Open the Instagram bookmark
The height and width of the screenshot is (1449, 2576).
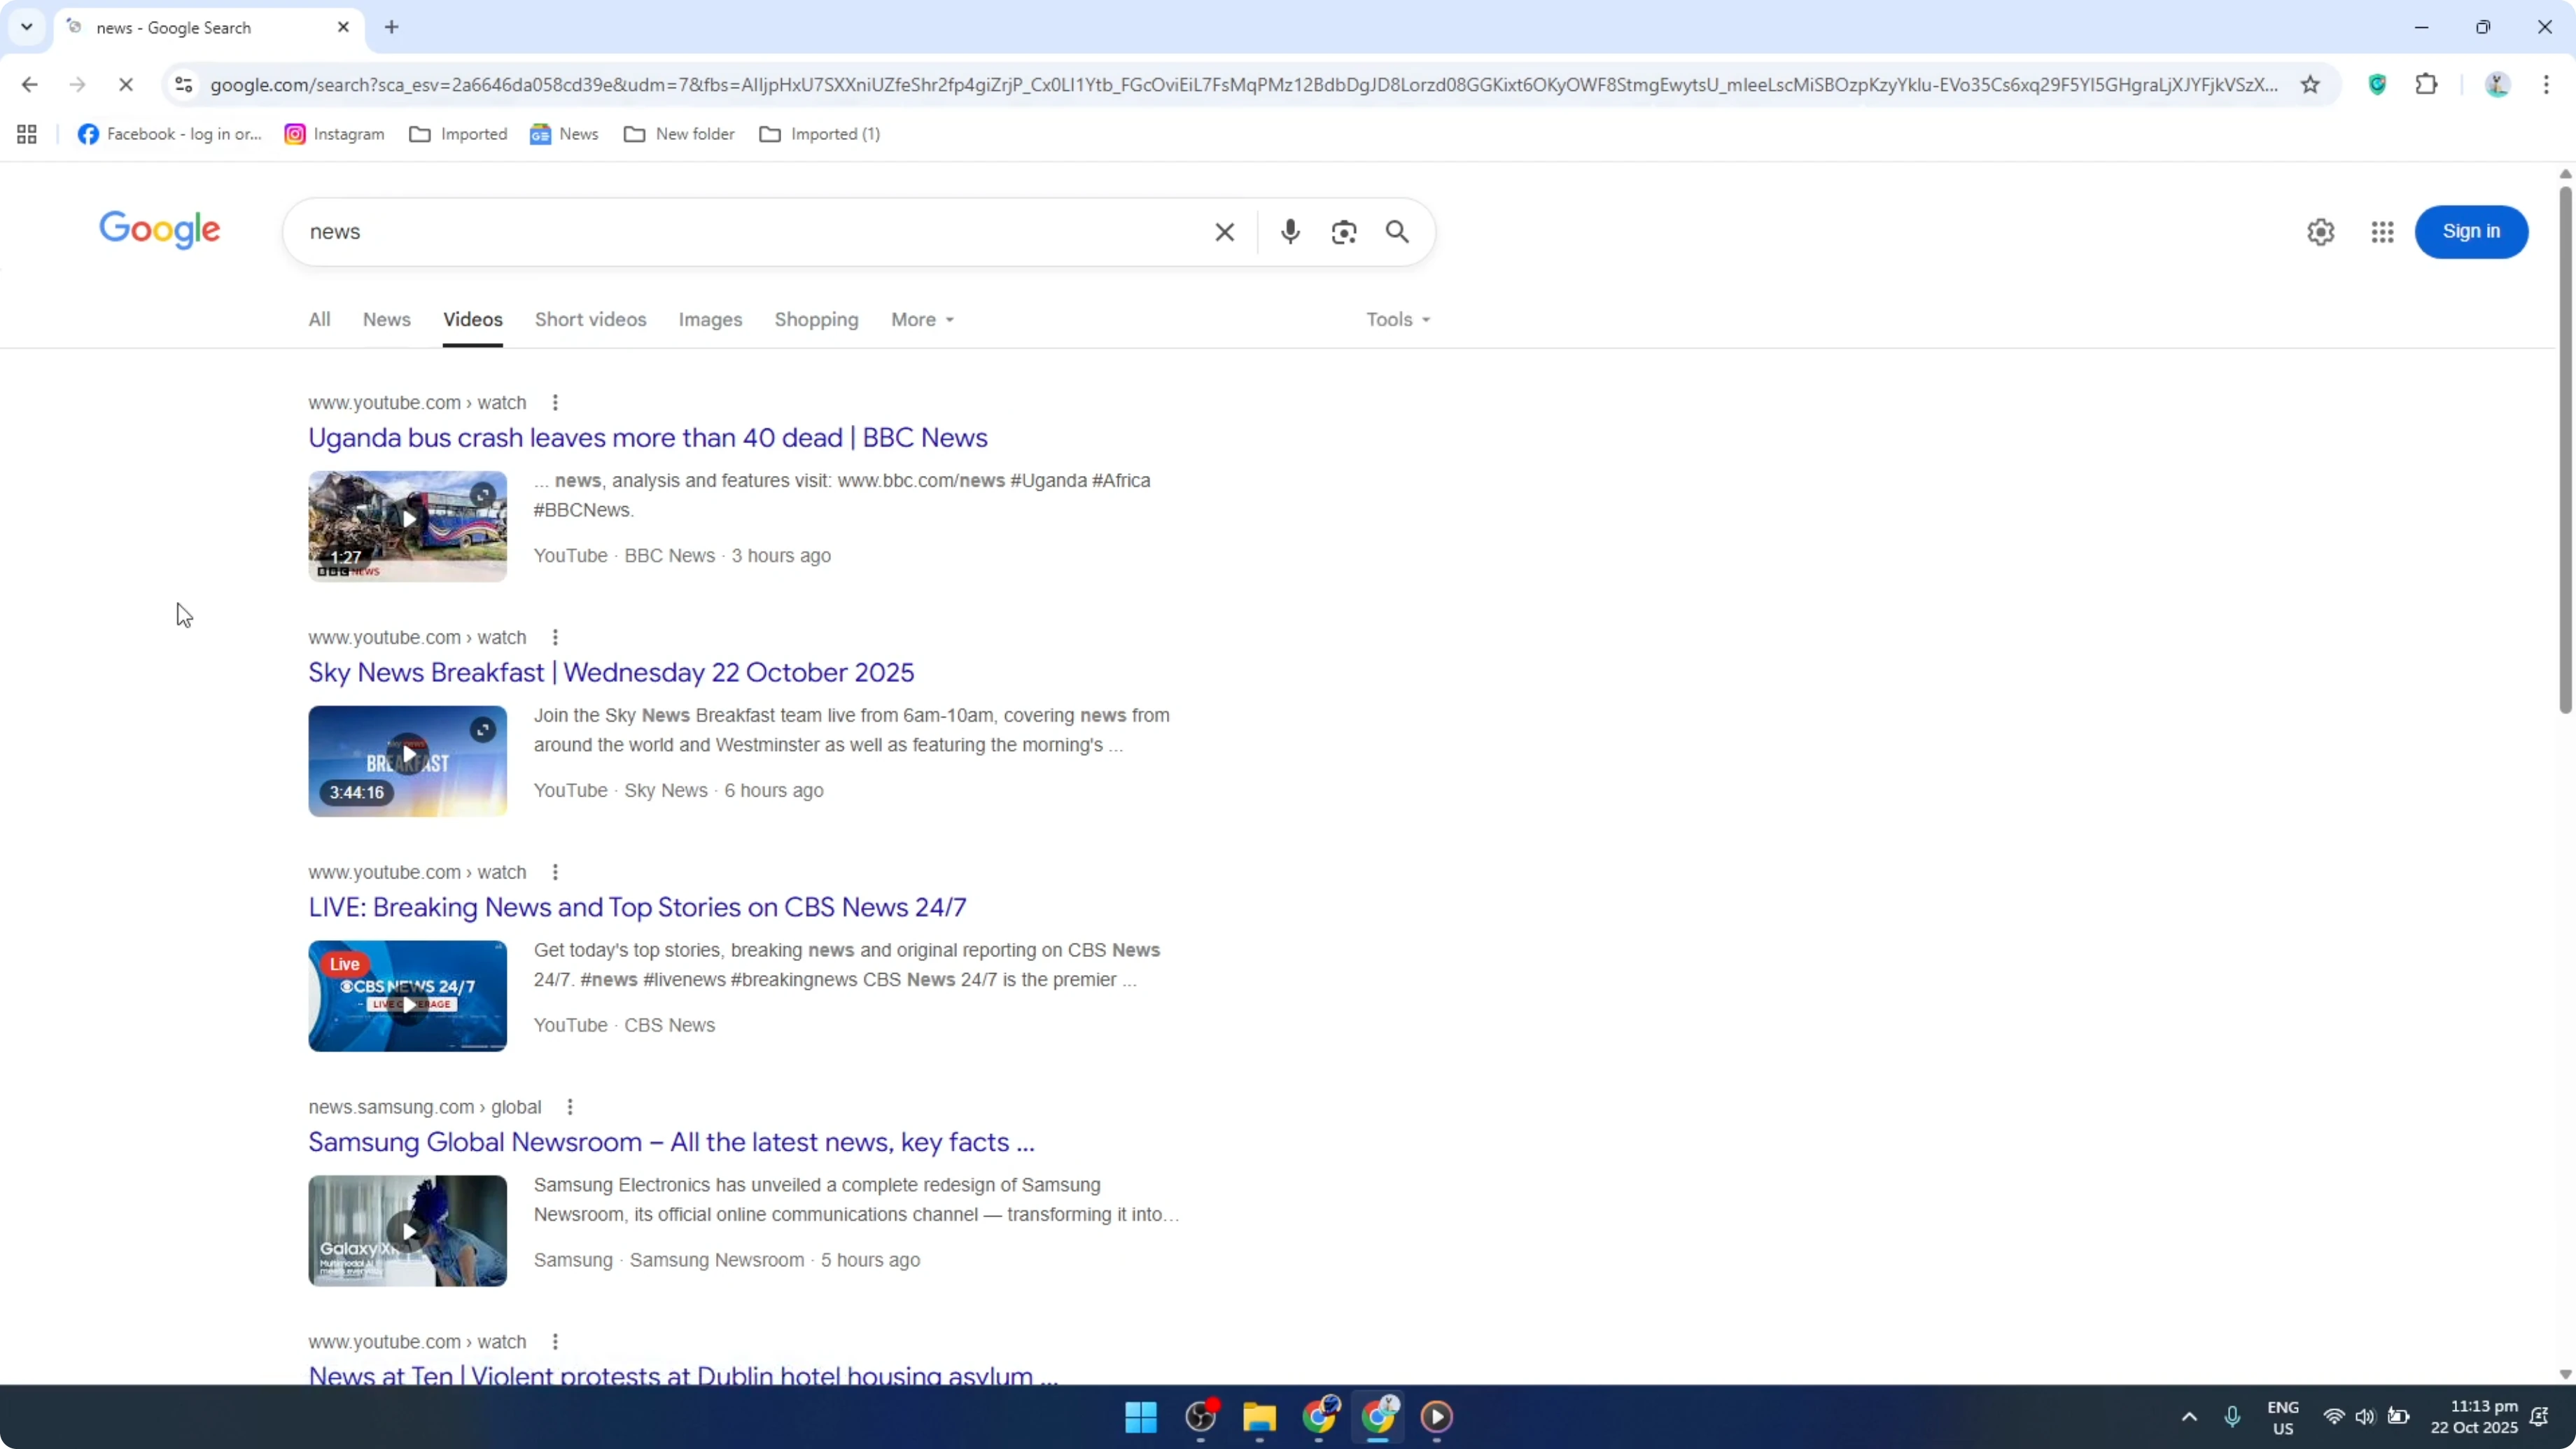click(x=335, y=134)
